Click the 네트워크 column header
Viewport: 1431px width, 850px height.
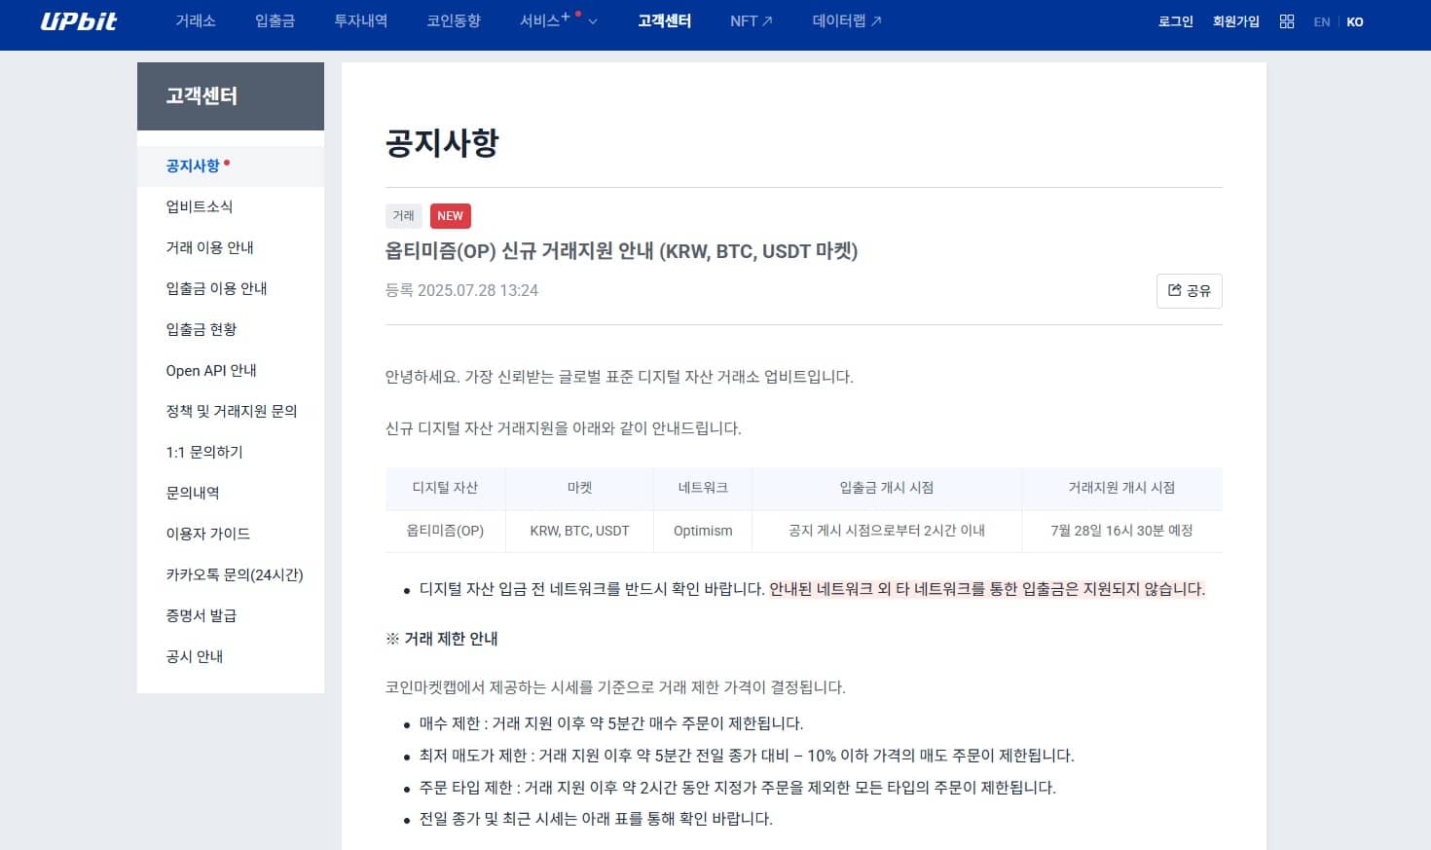tap(703, 488)
